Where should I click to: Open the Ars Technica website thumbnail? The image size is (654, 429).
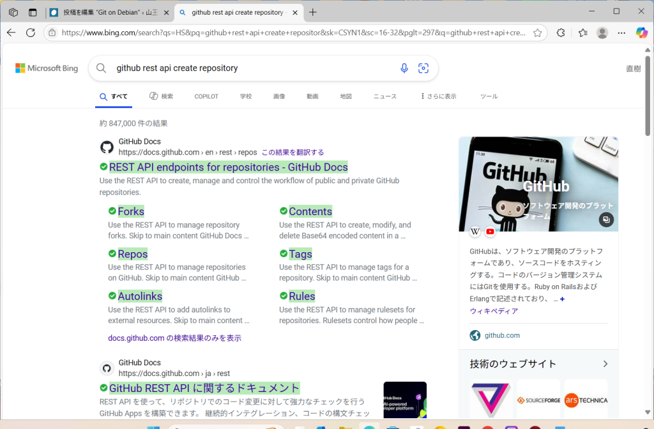pos(586,400)
